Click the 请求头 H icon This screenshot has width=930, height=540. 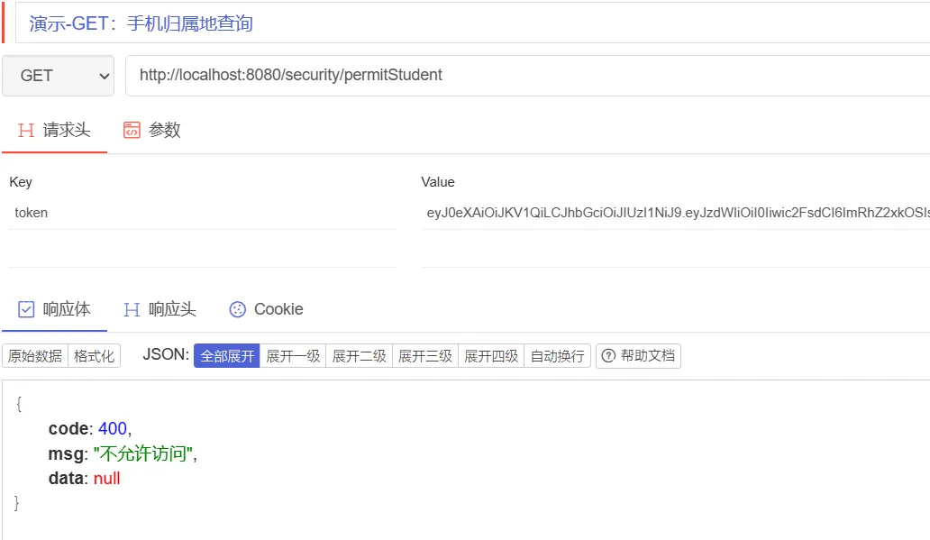[26, 131]
